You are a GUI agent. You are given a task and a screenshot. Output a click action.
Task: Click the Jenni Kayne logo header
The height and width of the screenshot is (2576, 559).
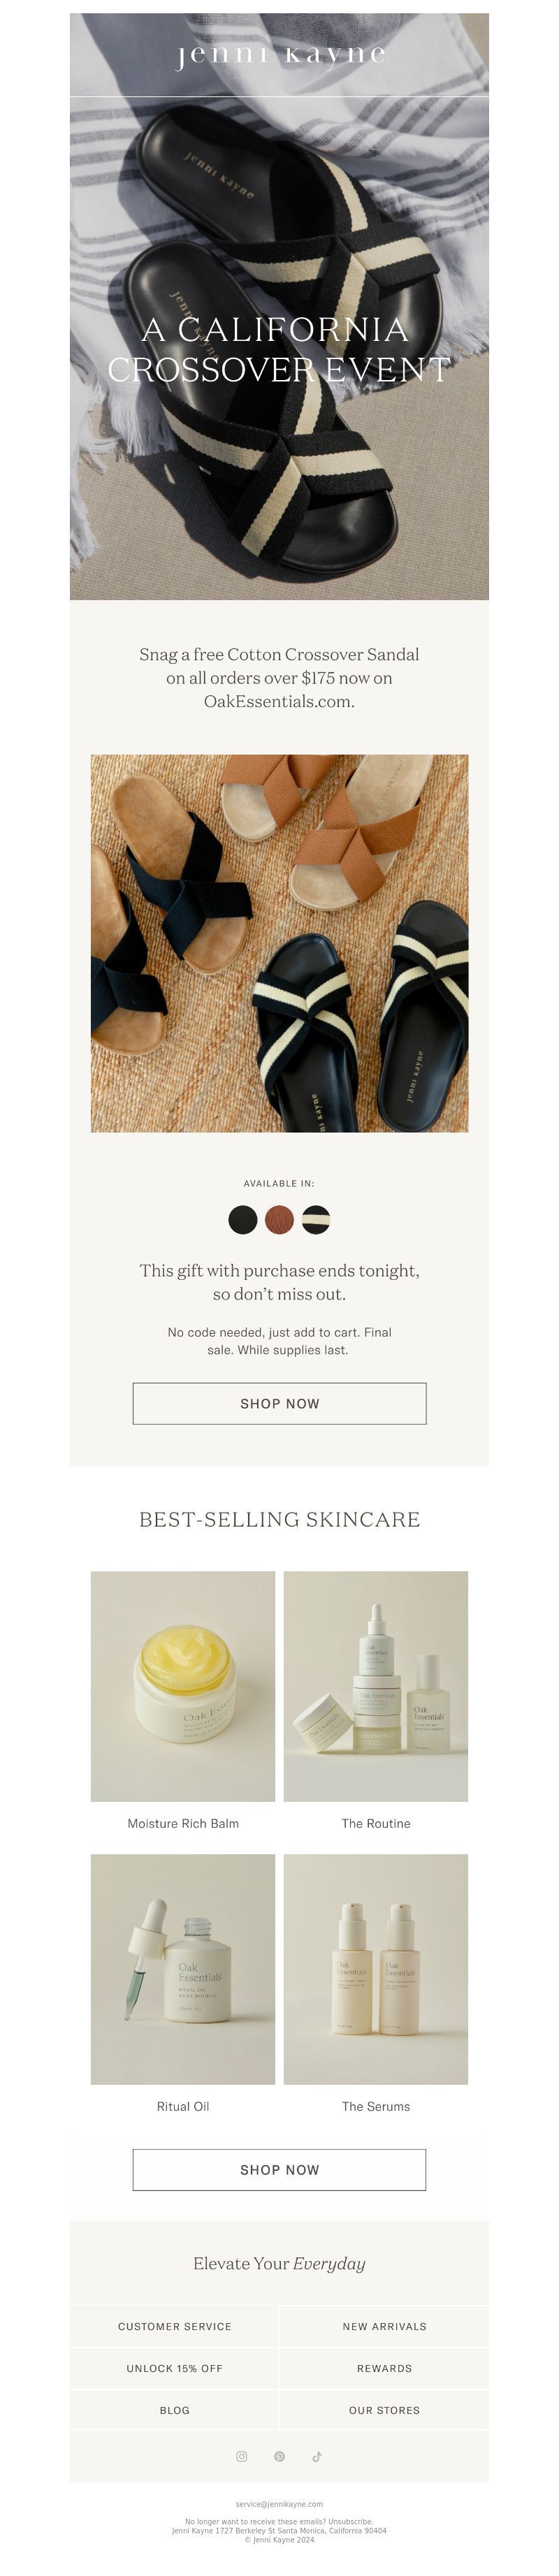coord(280,55)
